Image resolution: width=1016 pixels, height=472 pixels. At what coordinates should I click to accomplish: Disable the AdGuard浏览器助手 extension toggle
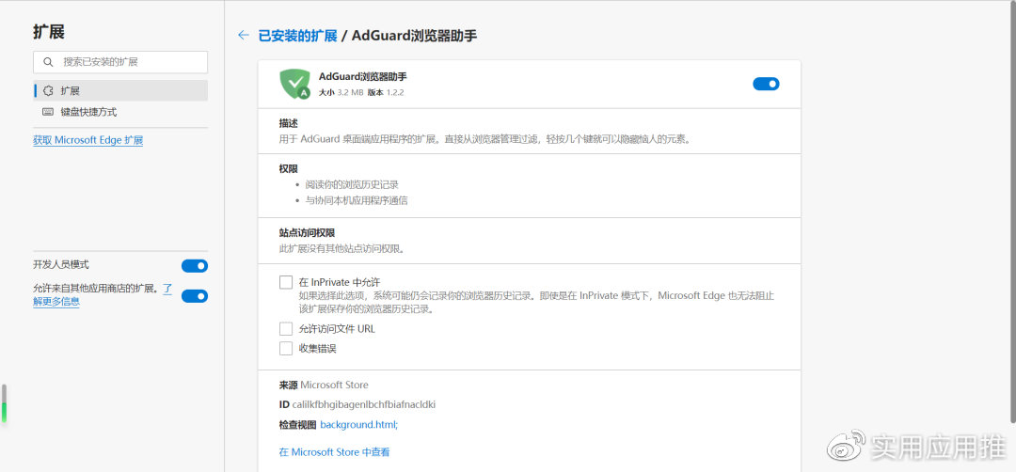click(766, 85)
